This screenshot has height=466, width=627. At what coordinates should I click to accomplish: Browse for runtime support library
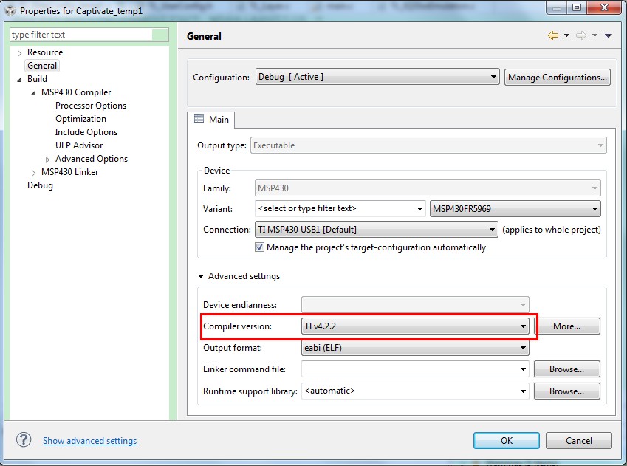click(566, 391)
